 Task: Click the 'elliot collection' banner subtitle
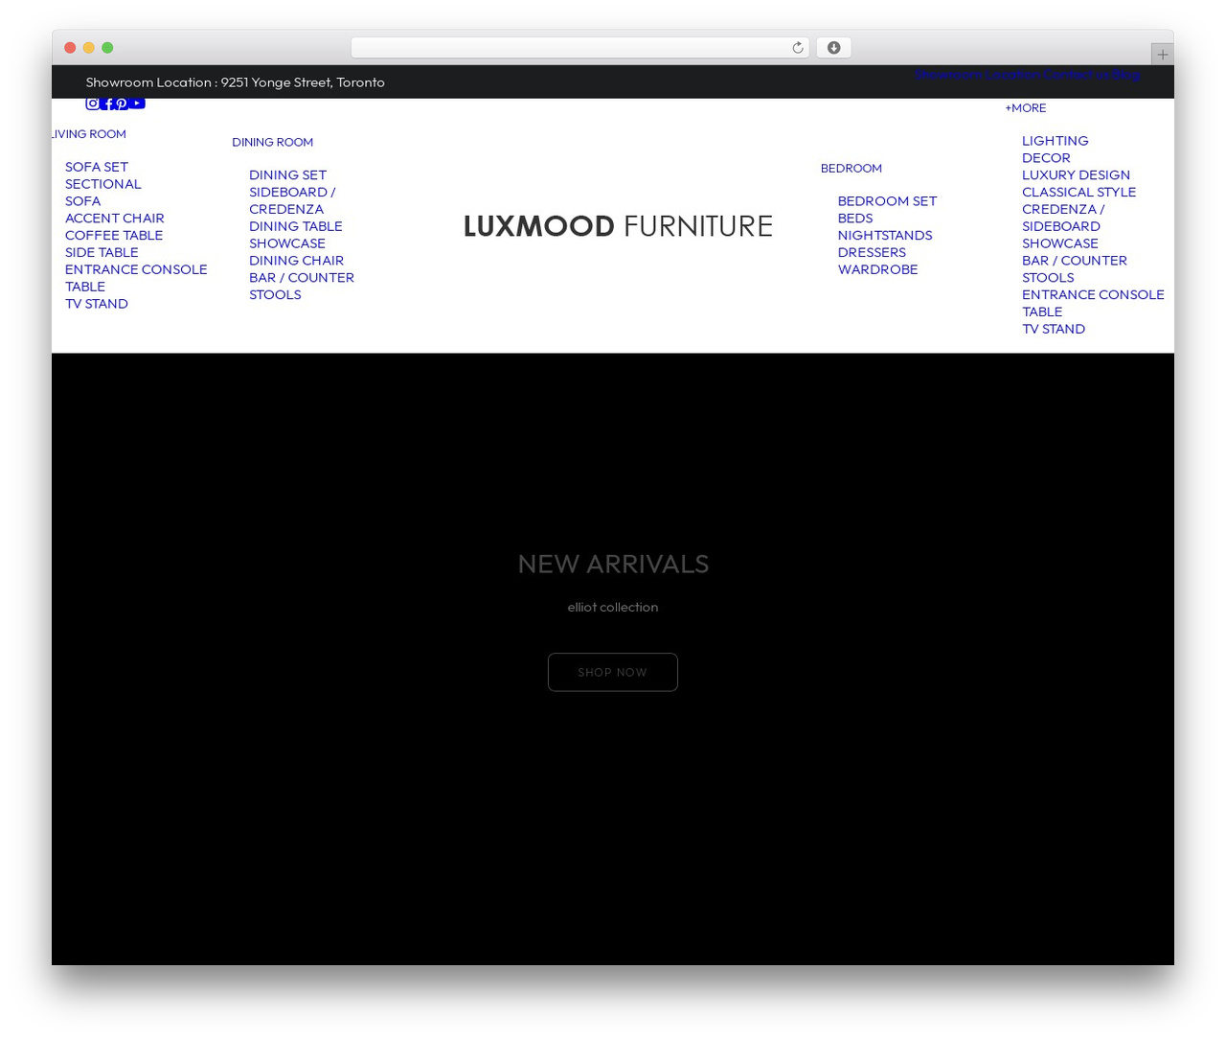613,607
